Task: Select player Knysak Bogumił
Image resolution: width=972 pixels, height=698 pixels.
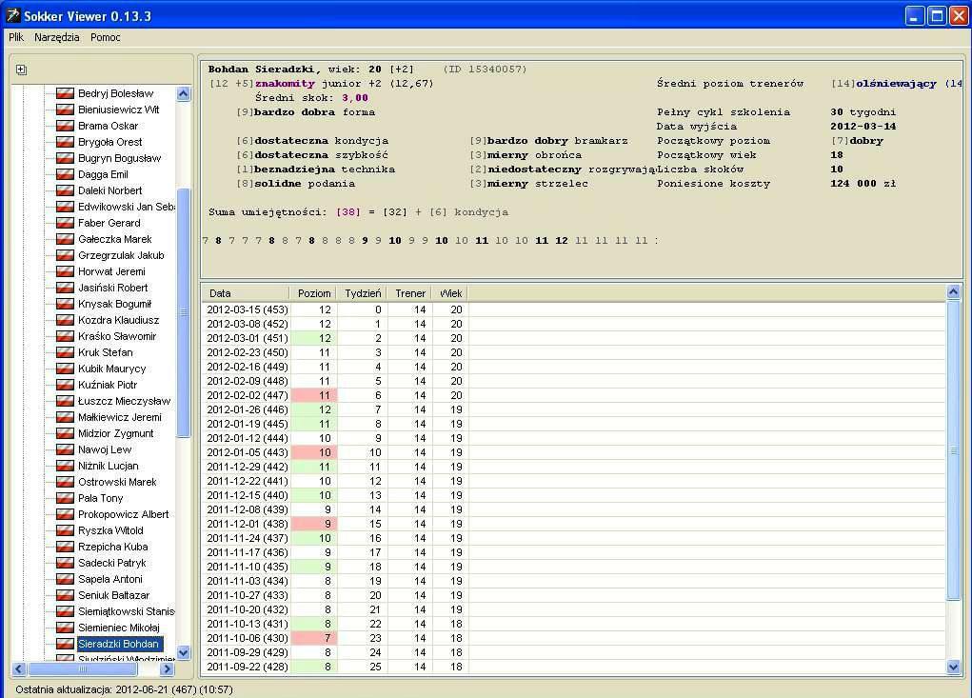Action: 114,304
